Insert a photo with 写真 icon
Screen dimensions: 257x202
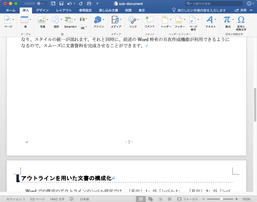42,20
